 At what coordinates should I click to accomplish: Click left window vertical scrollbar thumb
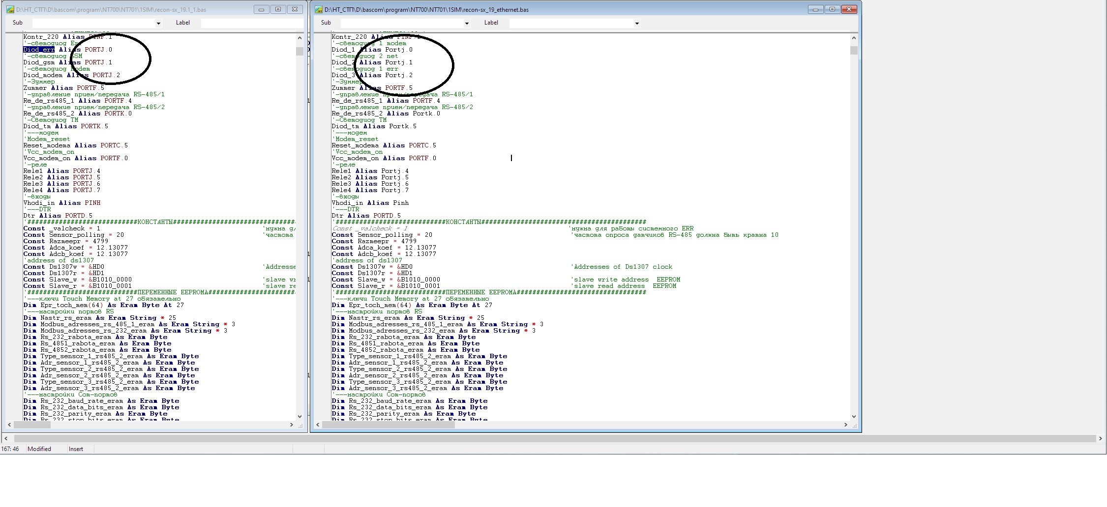[299, 51]
